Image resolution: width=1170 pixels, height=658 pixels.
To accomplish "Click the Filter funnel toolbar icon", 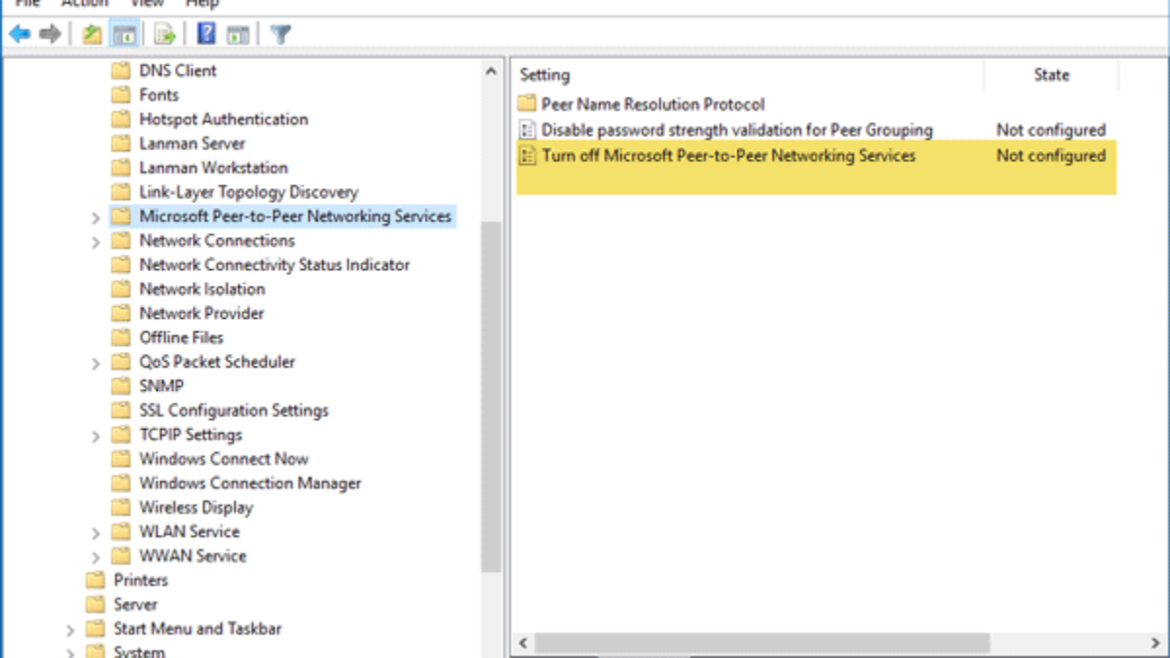I will click(281, 35).
